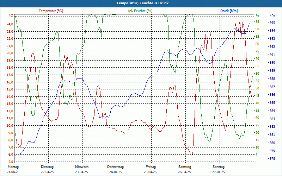The height and width of the screenshot is (176, 282).
Task: Click '35' on the green humidity axis
Action: coord(257,111)
